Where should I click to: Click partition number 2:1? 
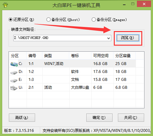31,87
